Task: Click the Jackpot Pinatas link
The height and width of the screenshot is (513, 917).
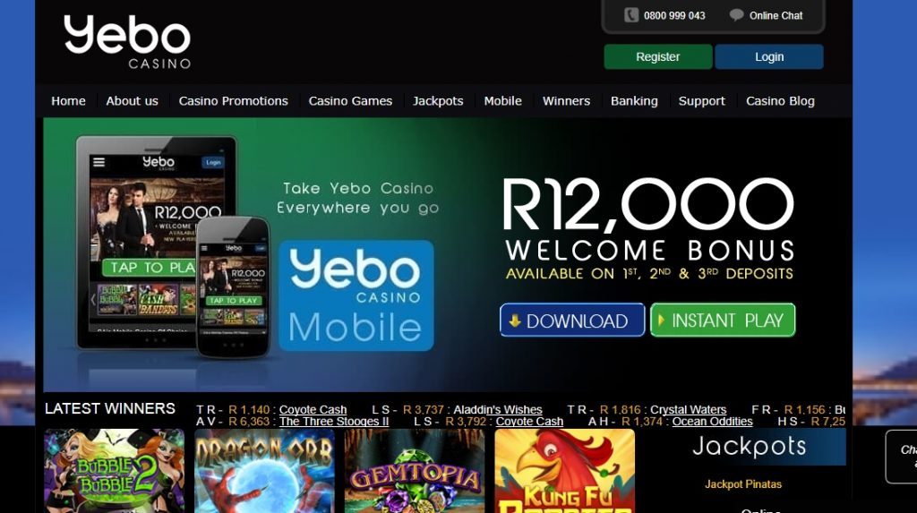Action: pos(742,483)
